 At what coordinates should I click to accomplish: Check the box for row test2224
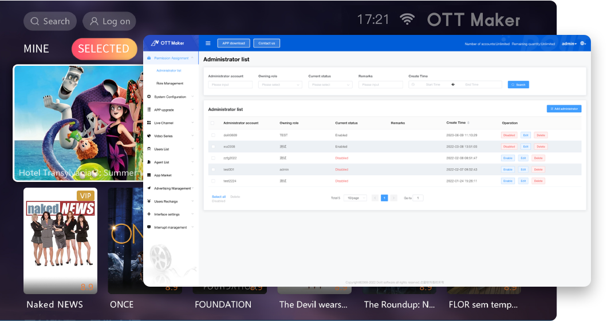tap(213, 181)
